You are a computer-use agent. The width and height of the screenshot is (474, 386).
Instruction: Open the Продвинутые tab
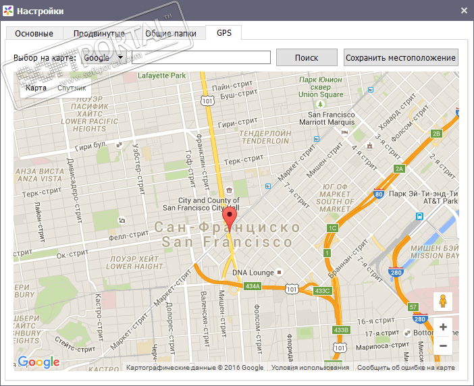coord(99,33)
